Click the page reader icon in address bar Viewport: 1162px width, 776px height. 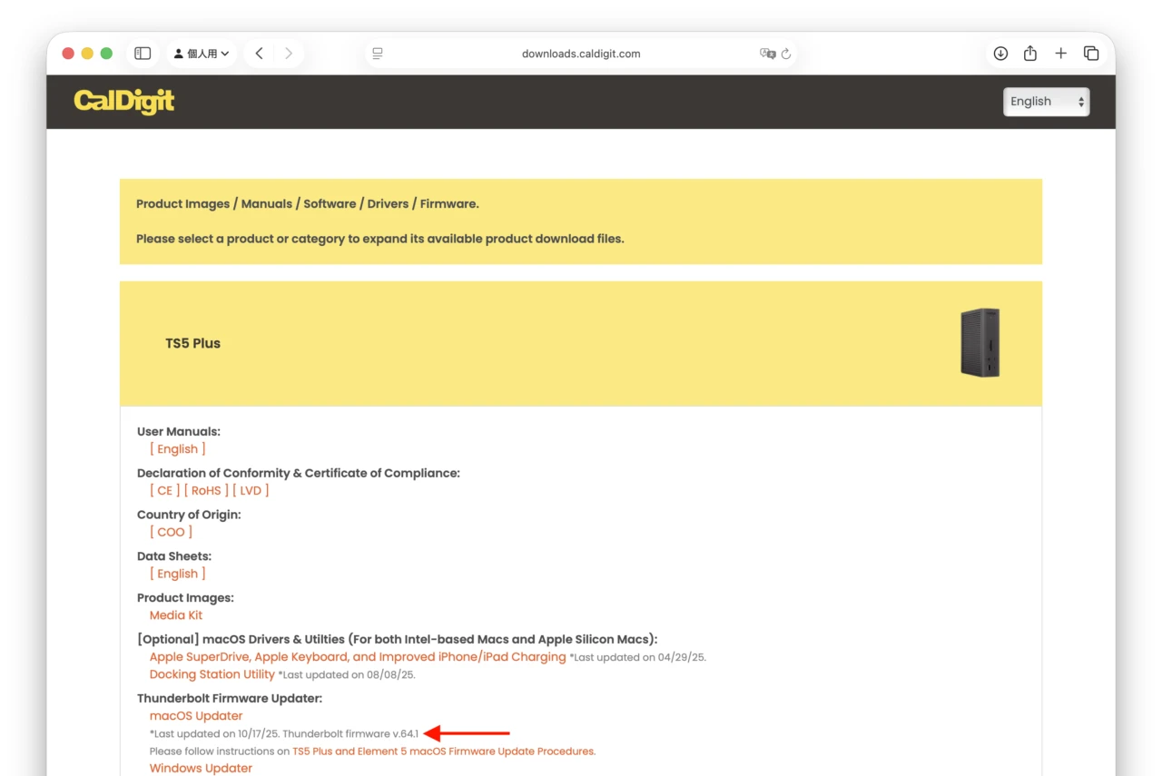tap(378, 54)
